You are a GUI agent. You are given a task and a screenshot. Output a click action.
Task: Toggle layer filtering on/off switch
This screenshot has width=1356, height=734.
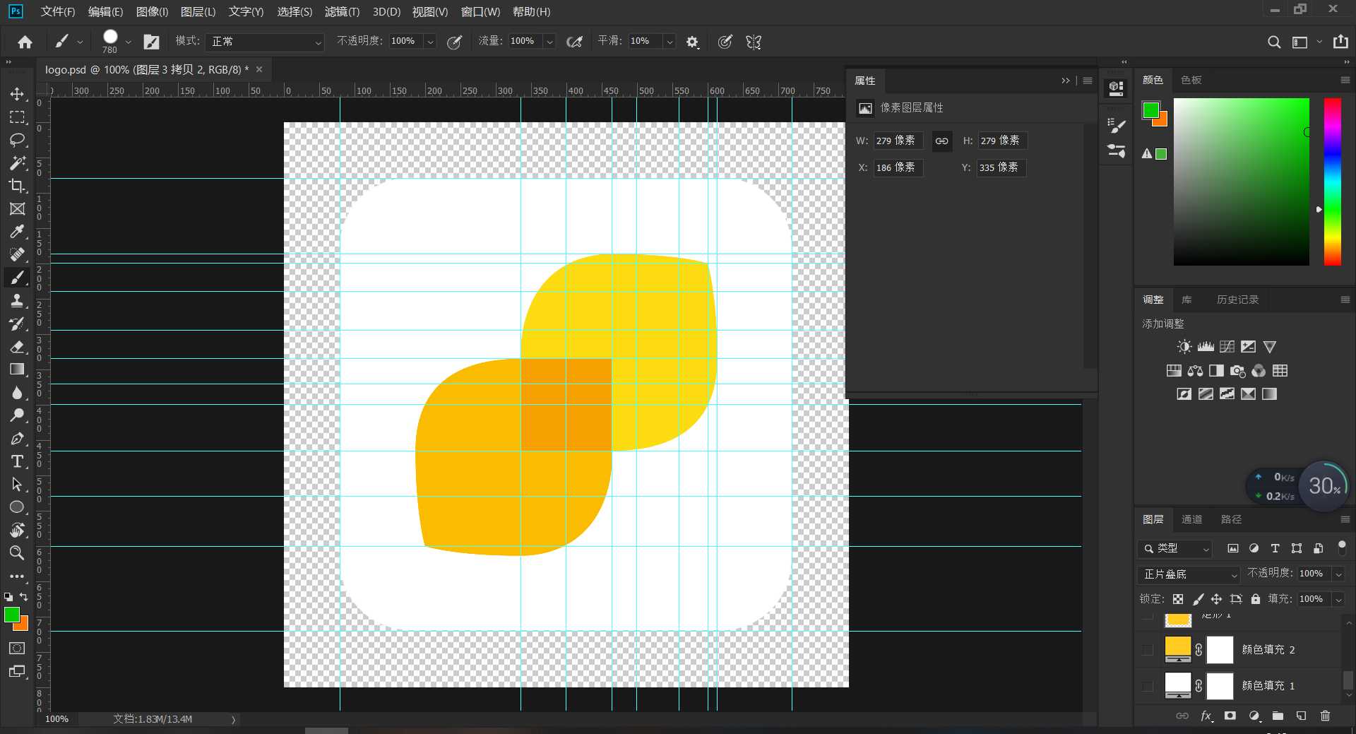[x=1342, y=547]
